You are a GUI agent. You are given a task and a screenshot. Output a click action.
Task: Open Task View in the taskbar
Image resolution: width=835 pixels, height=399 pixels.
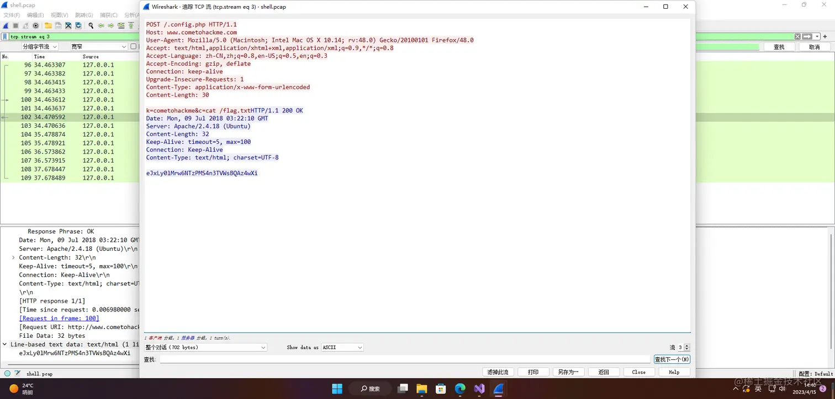tap(403, 389)
